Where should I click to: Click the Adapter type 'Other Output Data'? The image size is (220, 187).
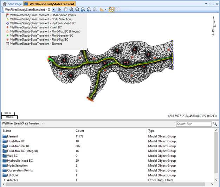pos(161,180)
